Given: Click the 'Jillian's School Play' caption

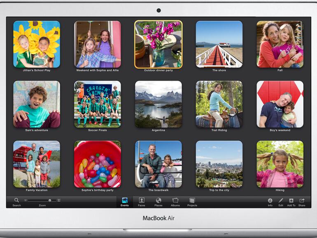Looking at the screenshot, I should [37, 70].
